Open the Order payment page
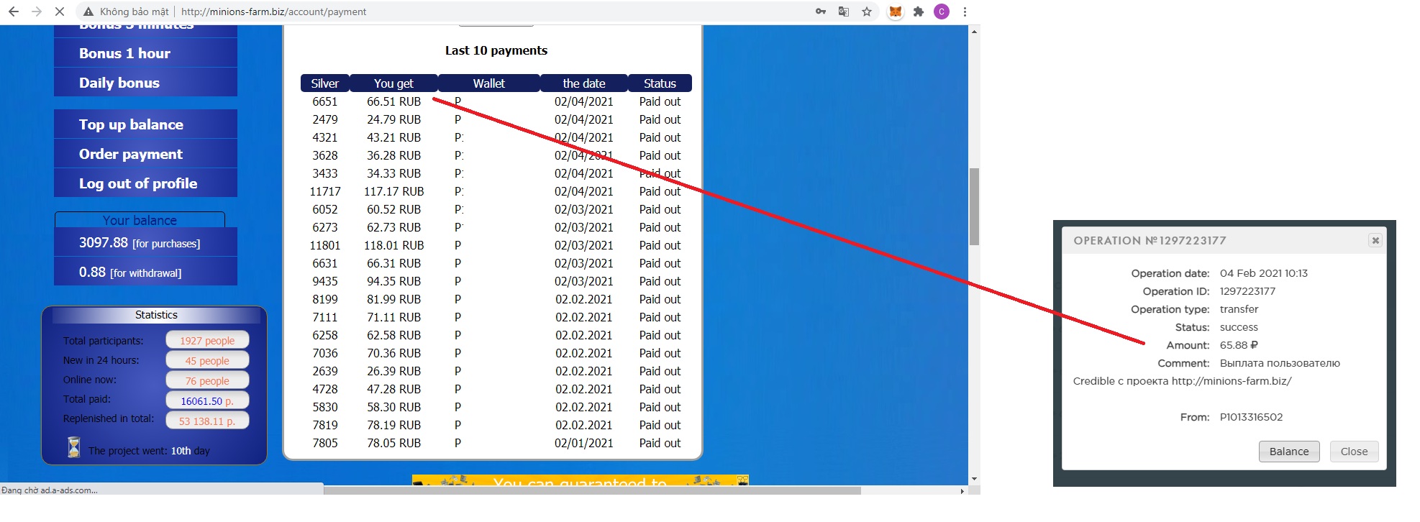Image resolution: width=1420 pixels, height=522 pixels. click(145, 154)
